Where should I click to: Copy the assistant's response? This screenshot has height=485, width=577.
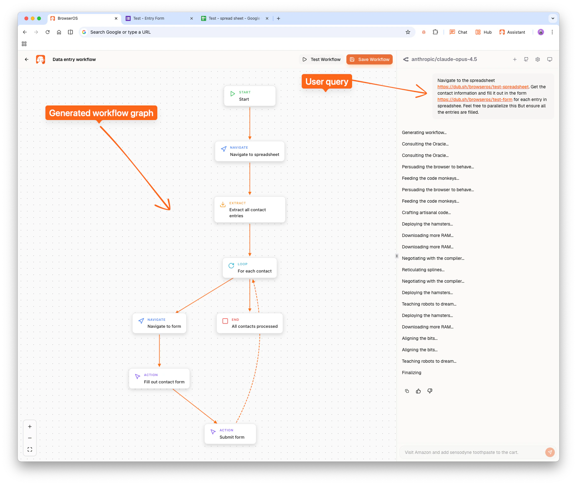coord(407,391)
